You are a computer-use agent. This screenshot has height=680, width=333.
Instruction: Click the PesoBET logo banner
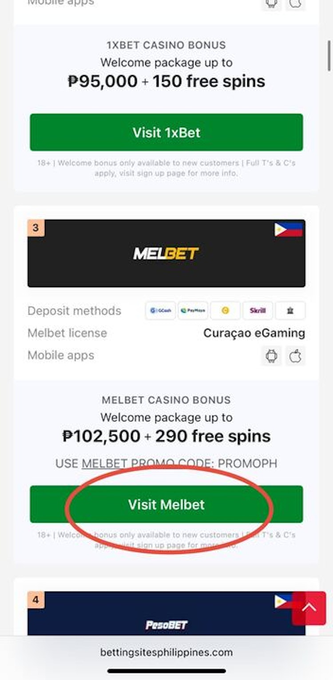click(x=166, y=624)
